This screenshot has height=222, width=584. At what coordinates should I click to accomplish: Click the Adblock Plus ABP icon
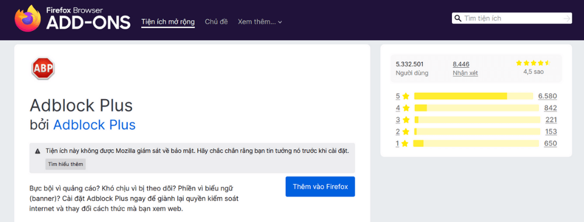43,68
